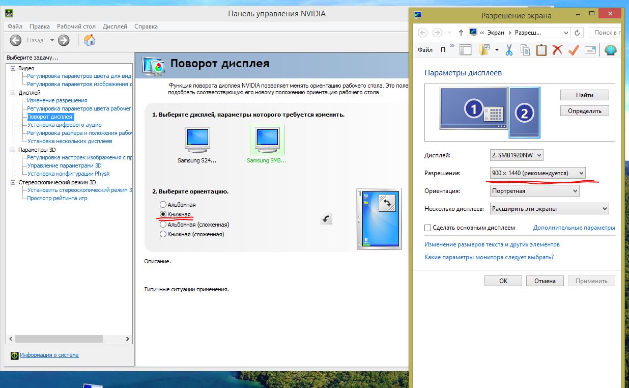Open address bar history dropdown chevron
Viewport: 629px width, 388px height.
(566, 33)
